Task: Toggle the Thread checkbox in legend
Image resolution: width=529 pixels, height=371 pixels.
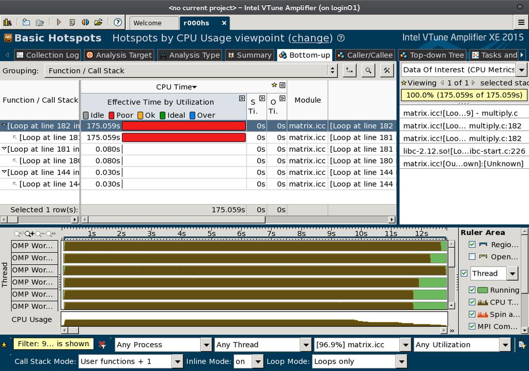Action: point(464,273)
